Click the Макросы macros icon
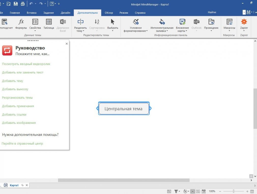This screenshot has height=194, width=257. tap(229, 22)
